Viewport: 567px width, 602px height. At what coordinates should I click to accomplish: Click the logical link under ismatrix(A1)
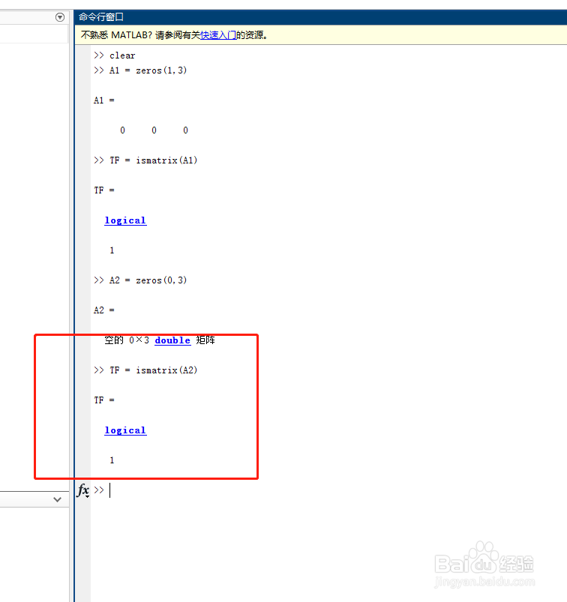pyautogui.click(x=125, y=220)
